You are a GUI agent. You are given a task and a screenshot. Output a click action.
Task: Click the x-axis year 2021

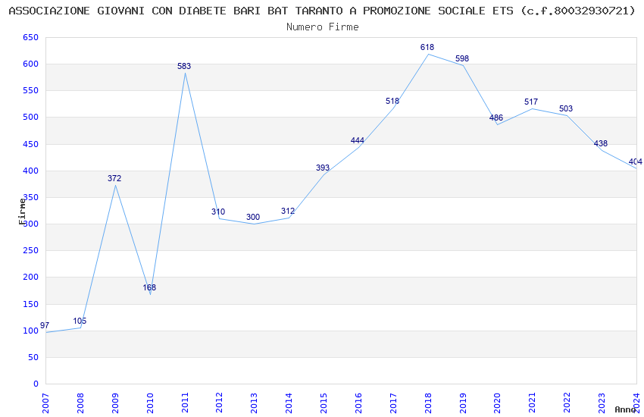533,403
